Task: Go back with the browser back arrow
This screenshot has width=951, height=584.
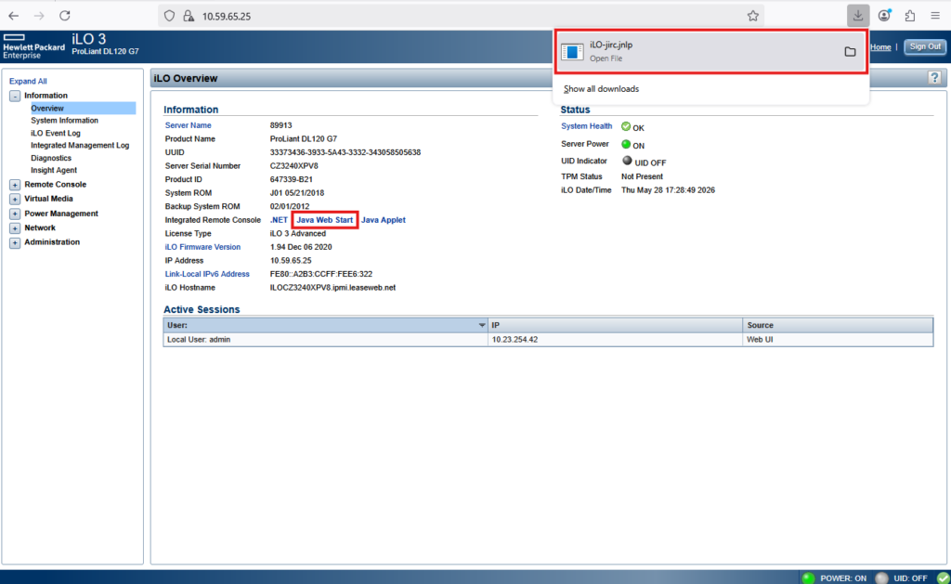Action: (13, 16)
